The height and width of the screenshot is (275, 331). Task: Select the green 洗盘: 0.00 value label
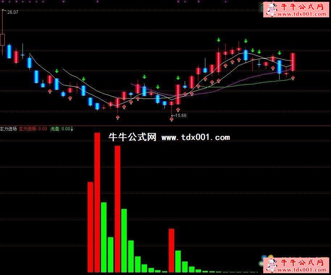click(60, 129)
